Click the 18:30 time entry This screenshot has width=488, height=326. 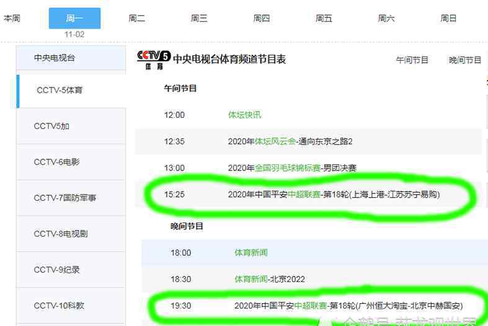click(181, 279)
